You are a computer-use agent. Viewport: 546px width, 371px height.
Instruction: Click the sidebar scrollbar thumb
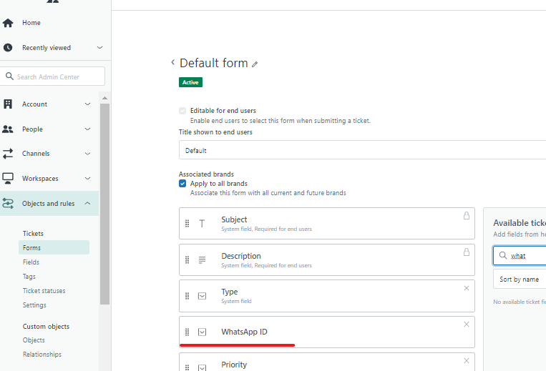pyautogui.click(x=104, y=204)
